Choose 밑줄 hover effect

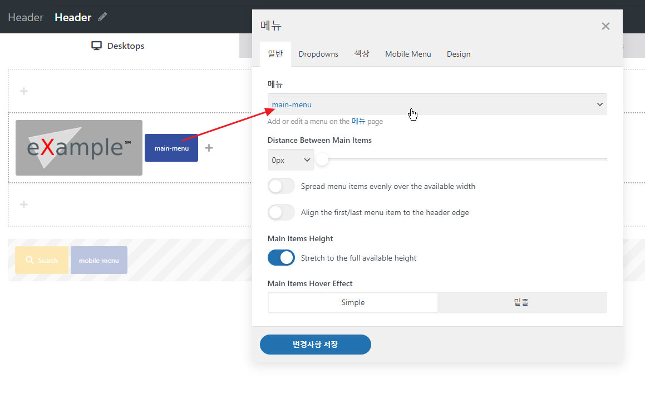pos(521,303)
